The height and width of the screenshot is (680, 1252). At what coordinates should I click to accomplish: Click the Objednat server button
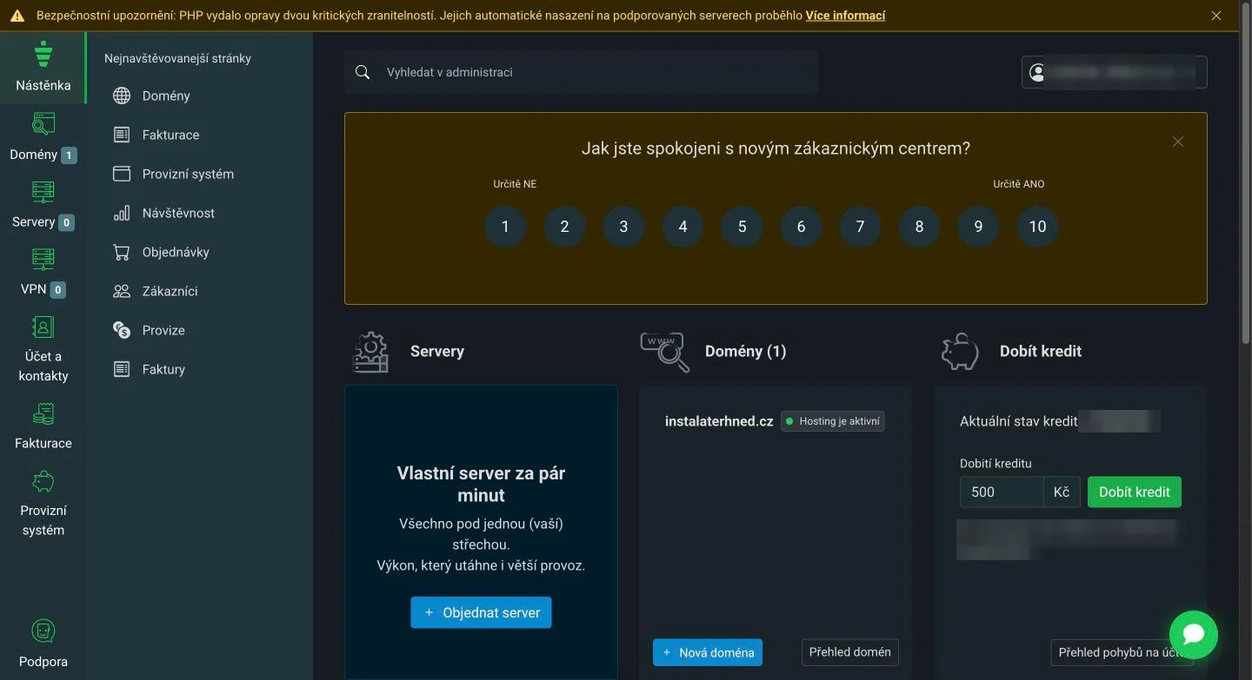coord(481,612)
